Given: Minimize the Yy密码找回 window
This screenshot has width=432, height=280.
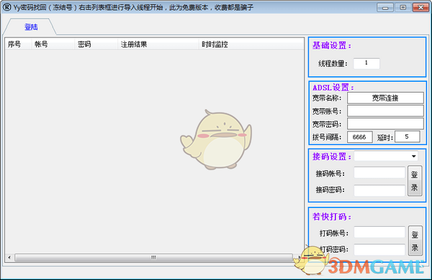Looking at the screenshot, I should [x=385, y=7].
